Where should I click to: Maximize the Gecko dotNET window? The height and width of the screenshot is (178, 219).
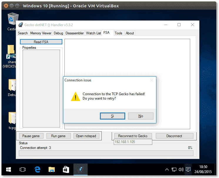click(179, 25)
